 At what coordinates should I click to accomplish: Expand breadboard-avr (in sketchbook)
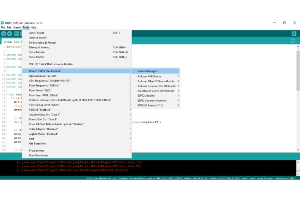click(x=155, y=91)
